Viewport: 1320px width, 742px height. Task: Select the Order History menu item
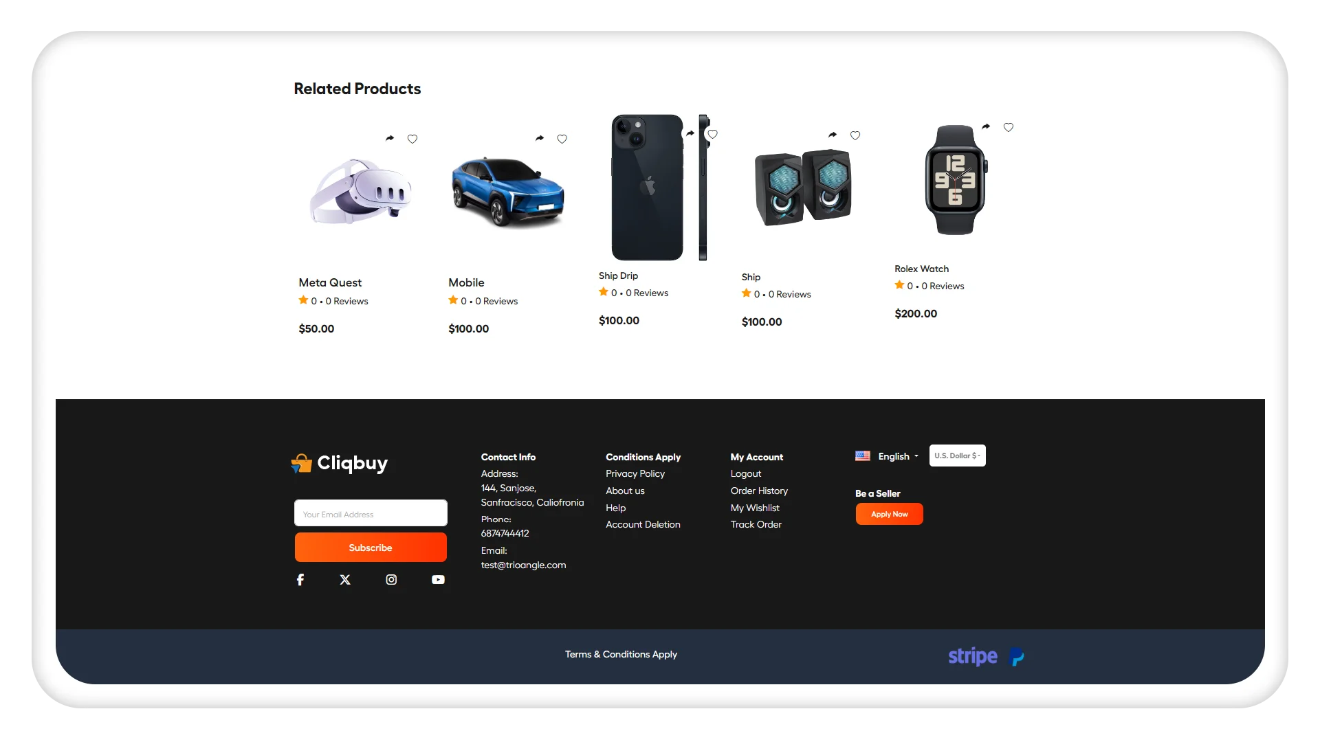(x=758, y=490)
